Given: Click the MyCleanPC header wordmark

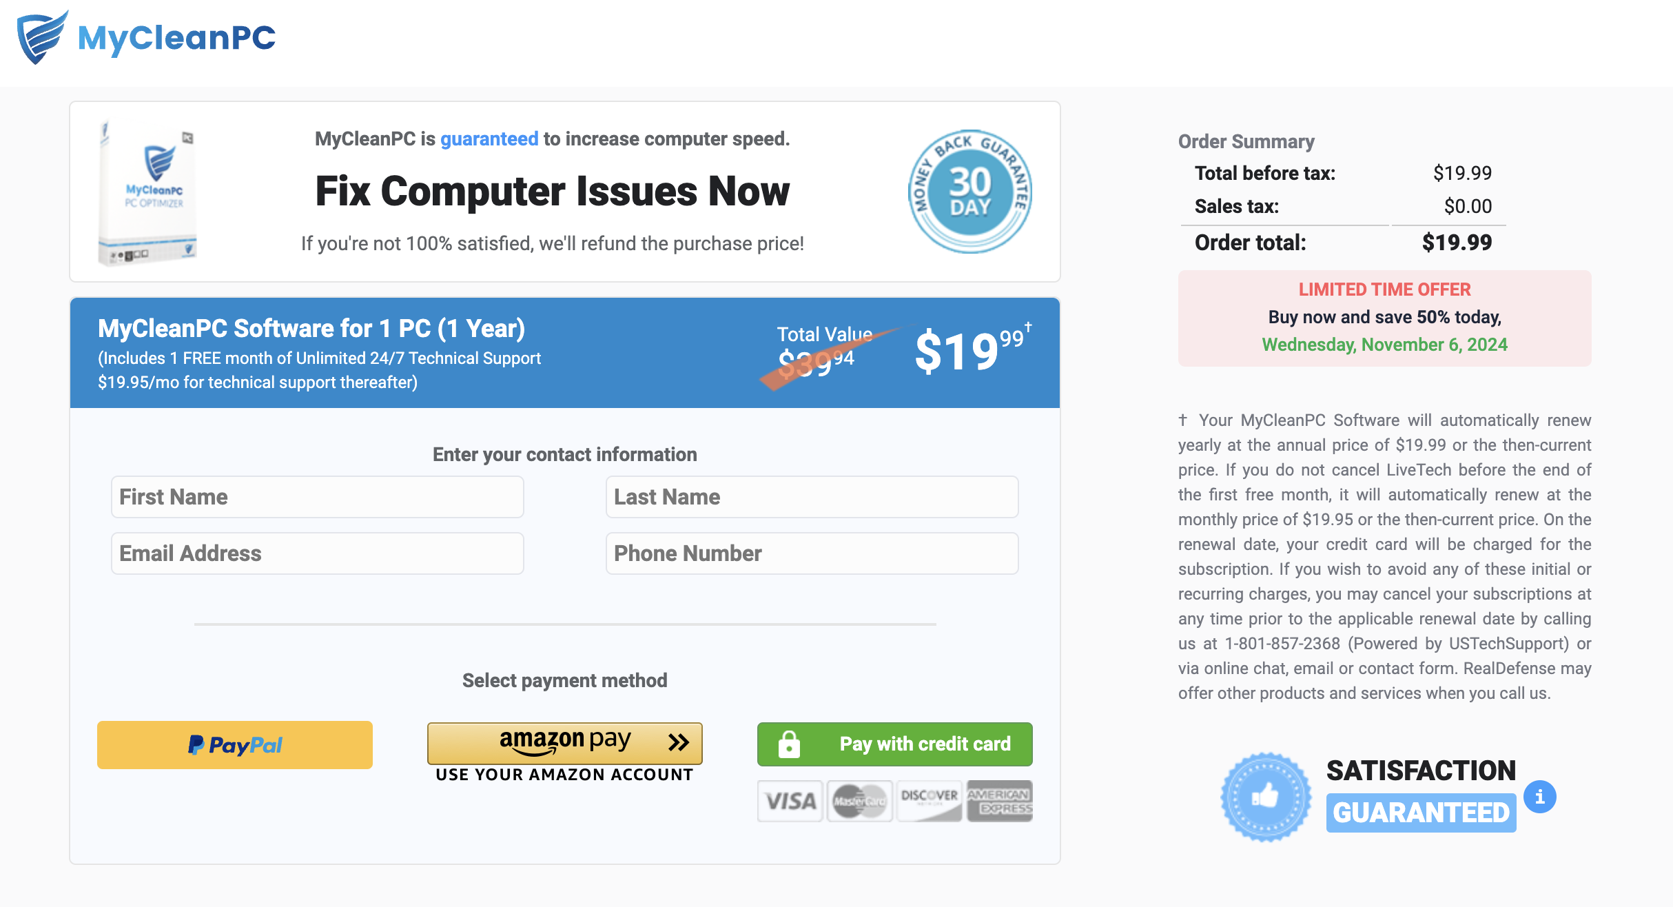Looking at the screenshot, I should [176, 37].
